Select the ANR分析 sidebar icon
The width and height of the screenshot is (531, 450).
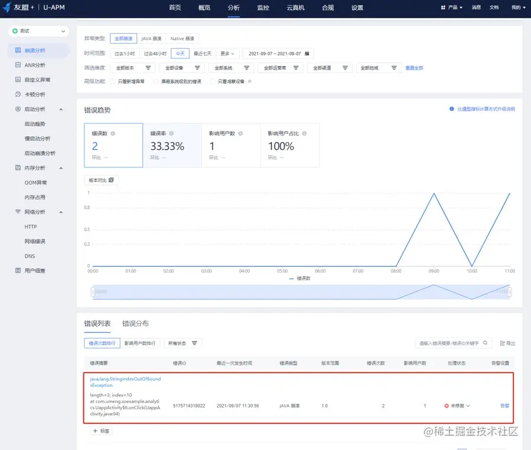[18, 64]
